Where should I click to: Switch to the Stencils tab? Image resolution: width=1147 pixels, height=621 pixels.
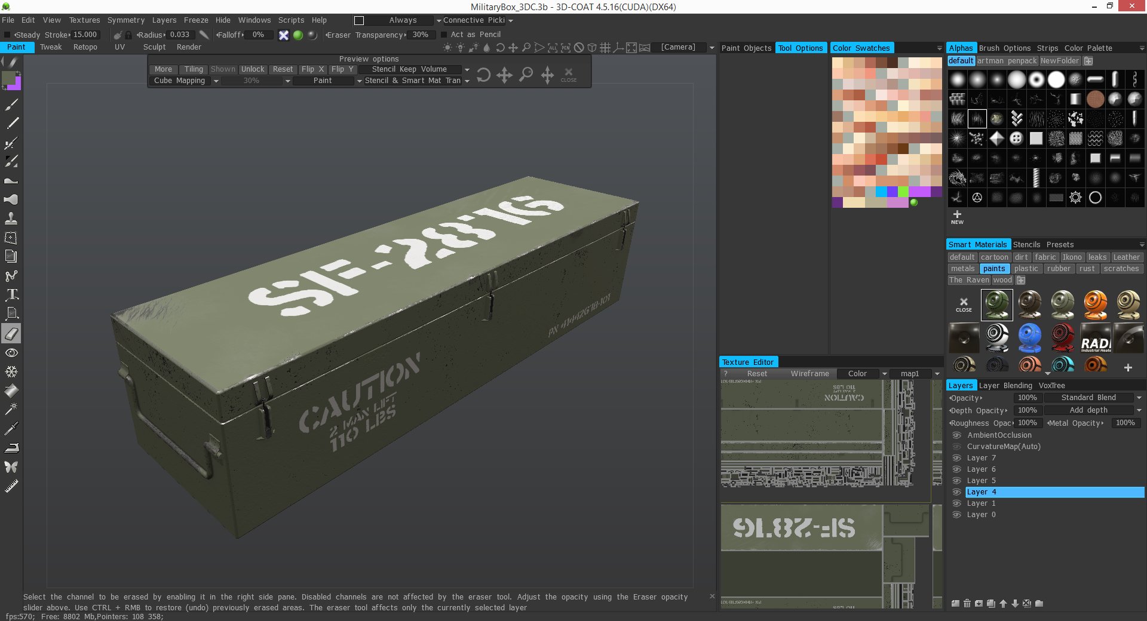[x=1026, y=244]
